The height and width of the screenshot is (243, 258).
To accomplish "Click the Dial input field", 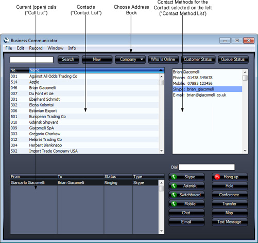I will (207, 167).
